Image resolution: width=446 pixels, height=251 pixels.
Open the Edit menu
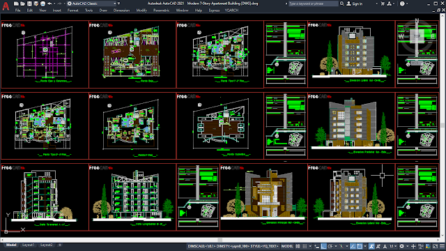[30, 10]
